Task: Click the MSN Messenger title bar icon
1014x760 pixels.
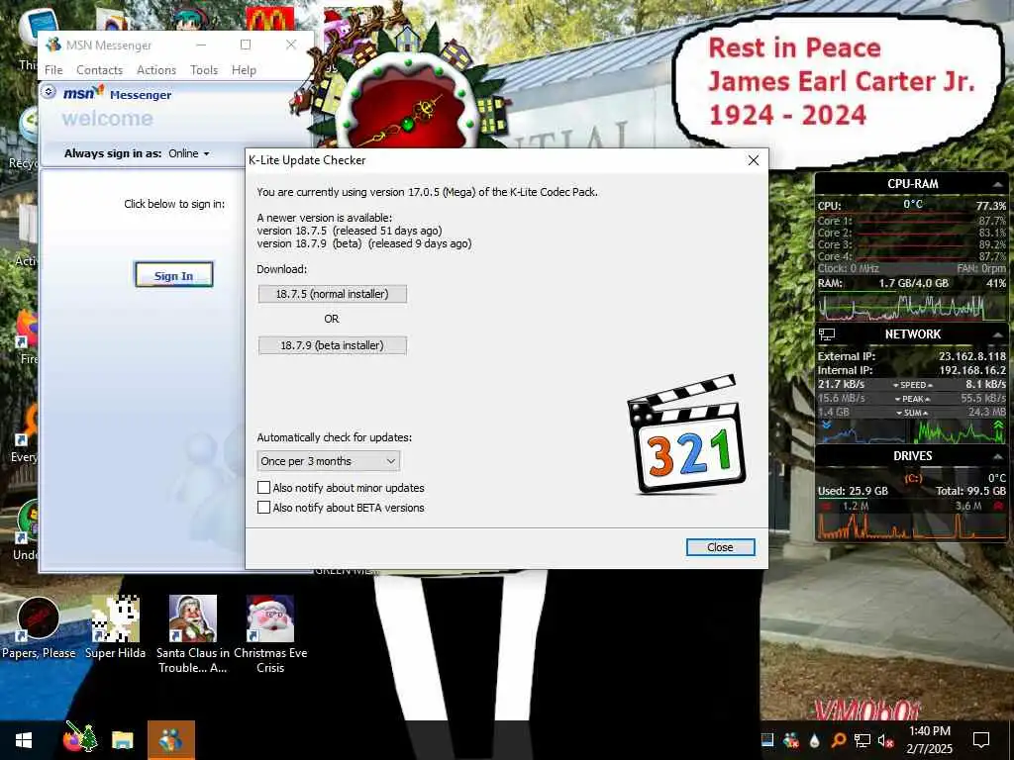Action: [x=53, y=45]
